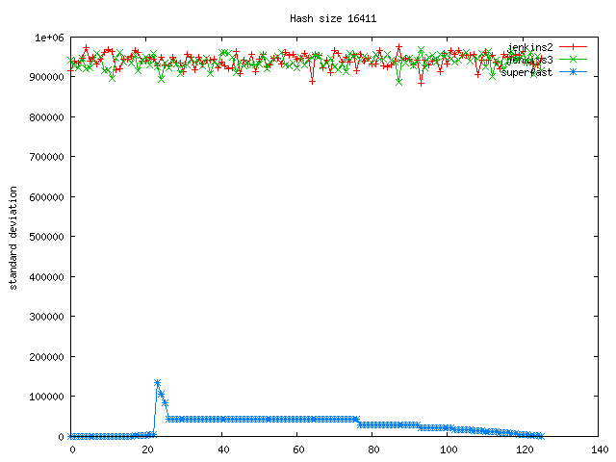The image size is (616, 462).
Task: Select the 'standard deviation' y-axis label
Action: [x=13, y=238]
